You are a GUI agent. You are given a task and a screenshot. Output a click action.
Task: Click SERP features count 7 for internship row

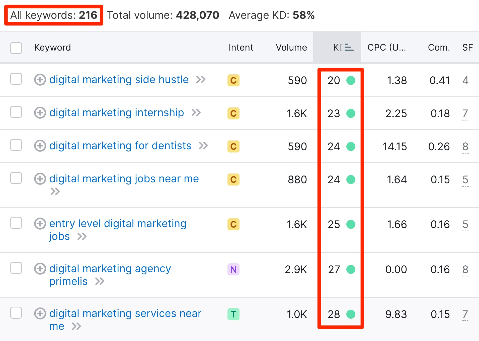[465, 113]
